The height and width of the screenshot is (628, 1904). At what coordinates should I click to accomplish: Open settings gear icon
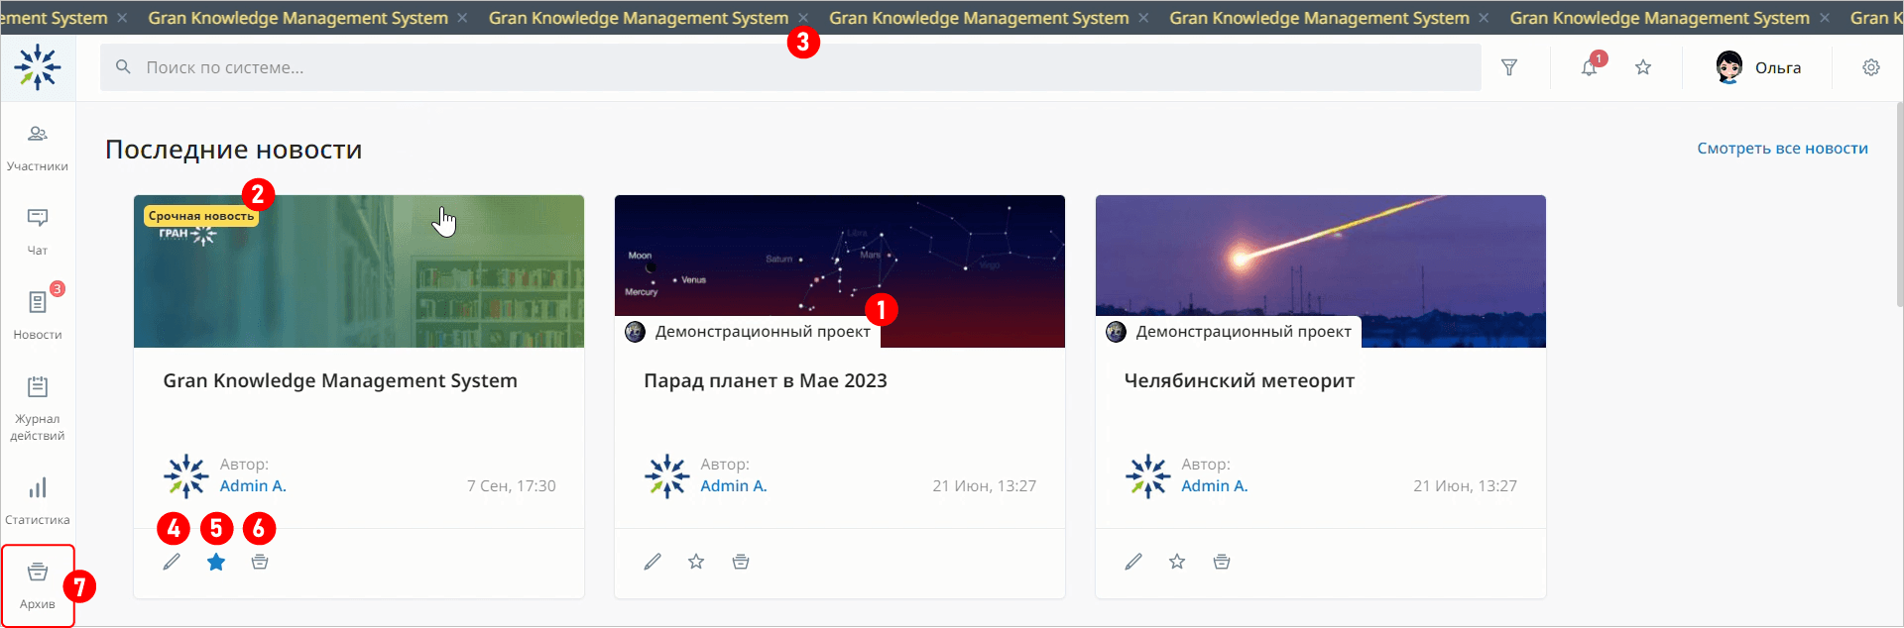pos(1871,67)
